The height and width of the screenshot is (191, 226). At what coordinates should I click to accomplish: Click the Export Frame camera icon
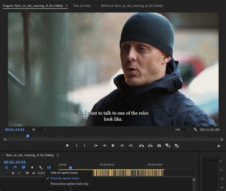point(159,145)
